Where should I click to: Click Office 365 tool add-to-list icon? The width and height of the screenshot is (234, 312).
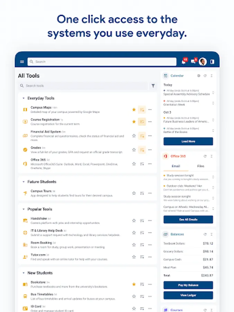coord(142,164)
